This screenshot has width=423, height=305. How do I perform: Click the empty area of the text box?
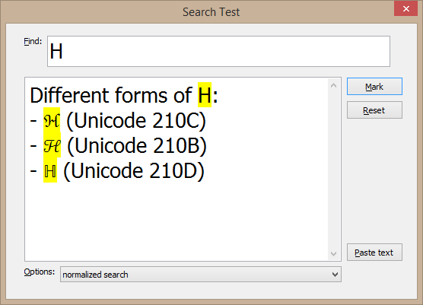coord(175,221)
